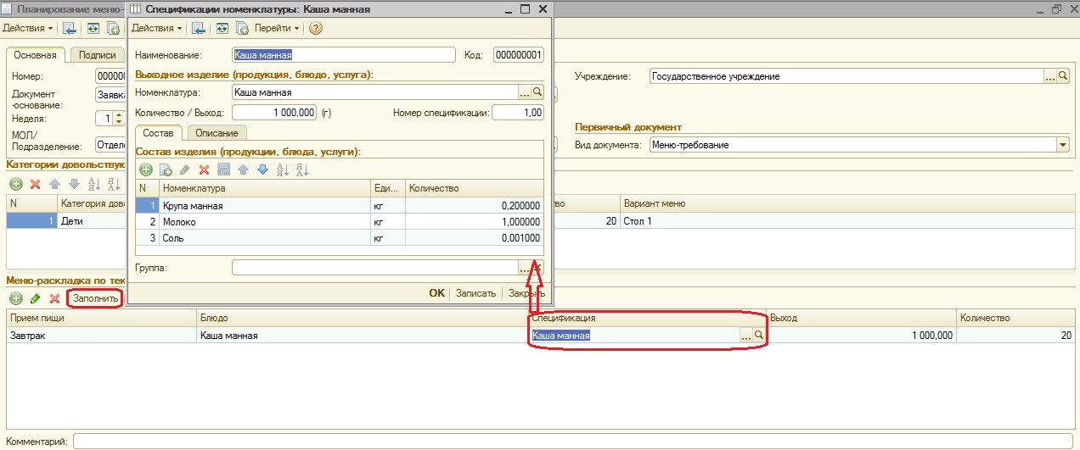Click sort ascending icon in Состав изделия toolbar
The image size is (1080, 450).
point(282,170)
